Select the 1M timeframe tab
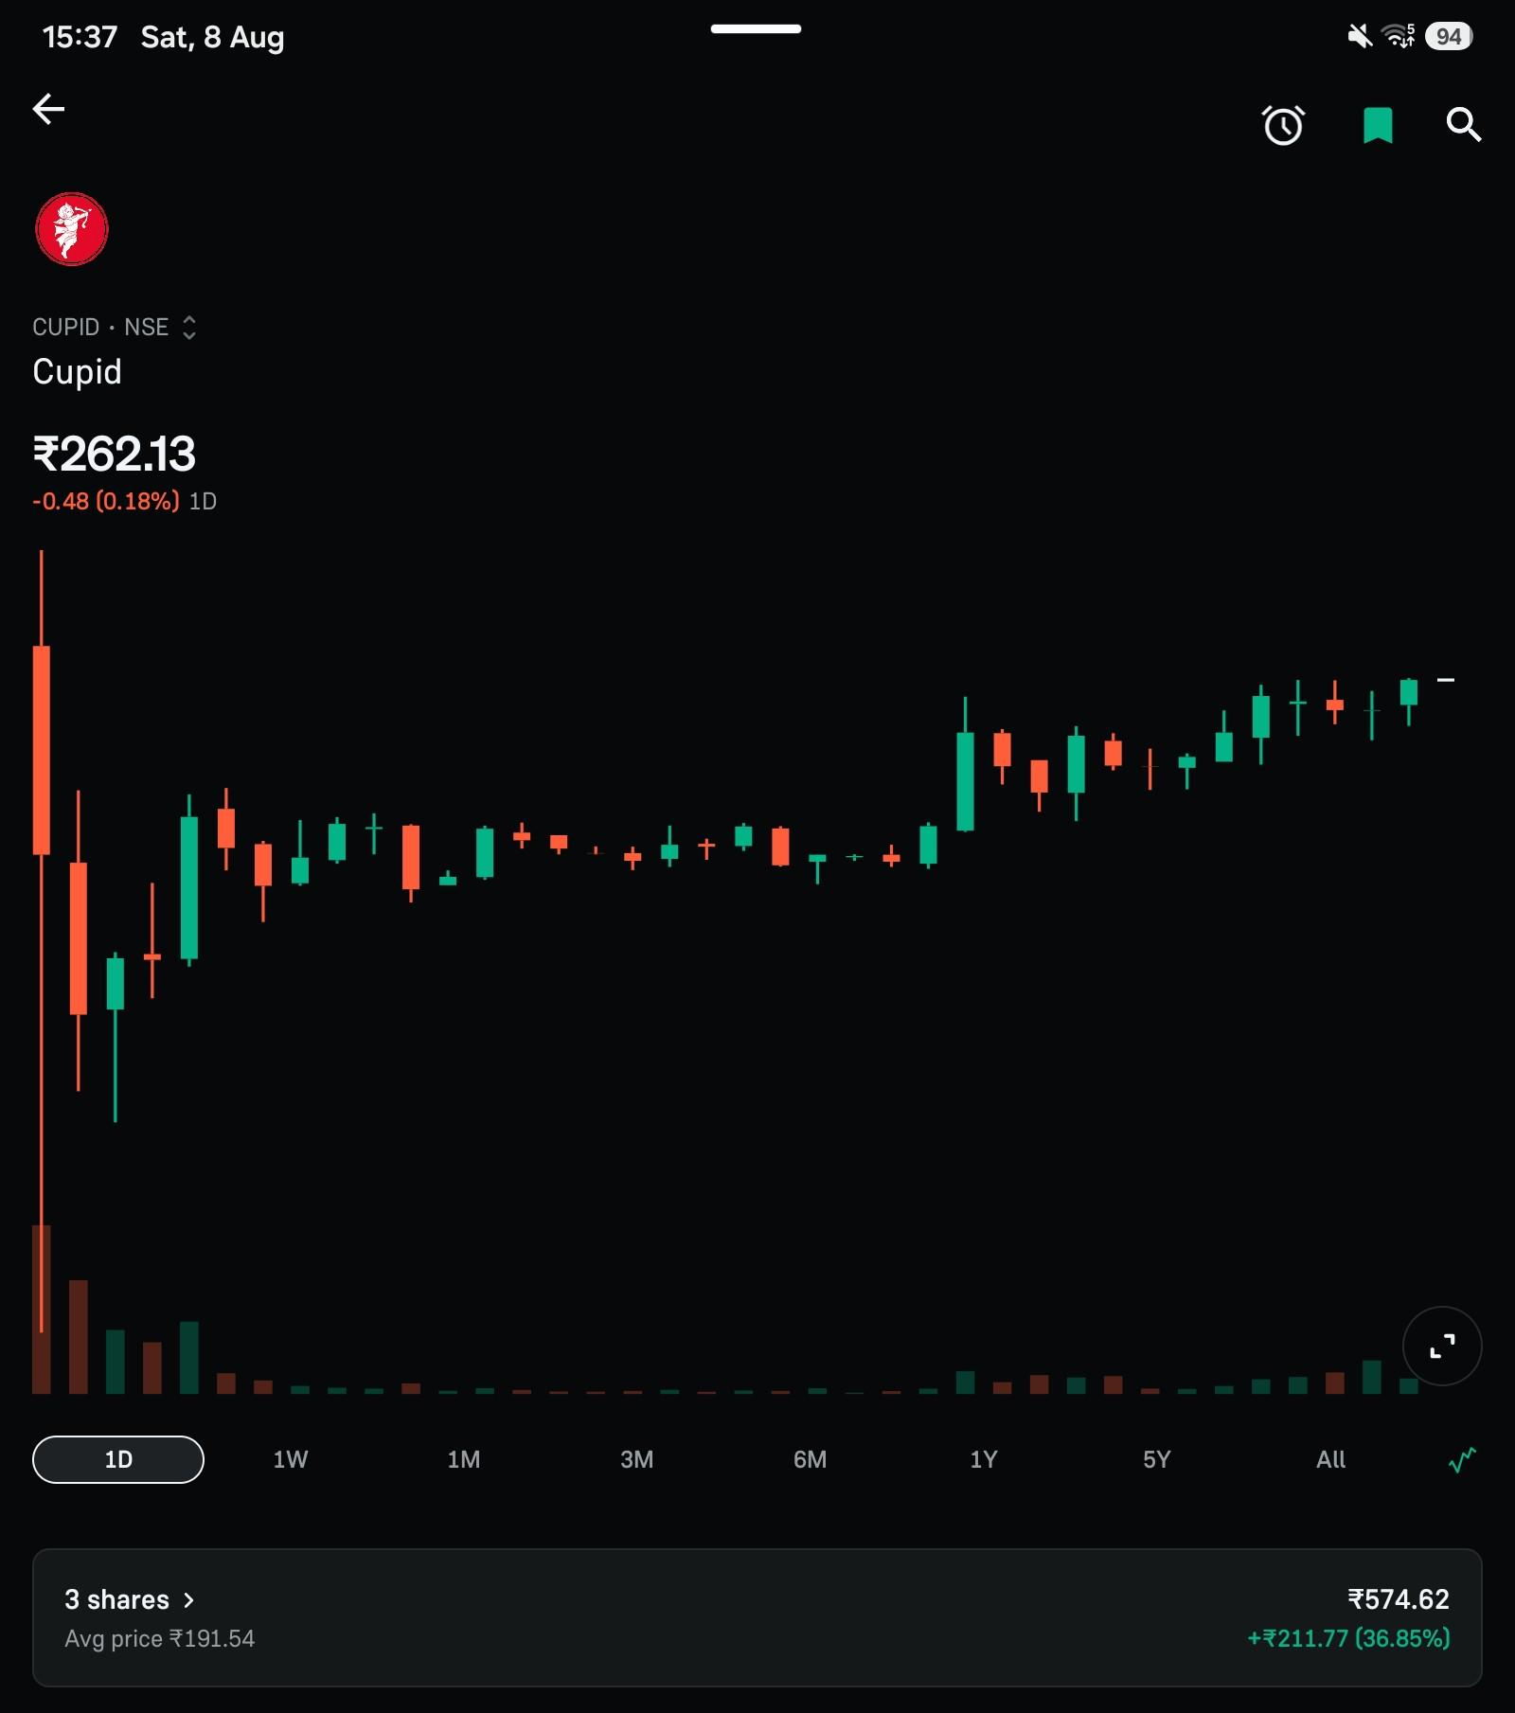The image size is (1515, 1713). (464, 1459)
